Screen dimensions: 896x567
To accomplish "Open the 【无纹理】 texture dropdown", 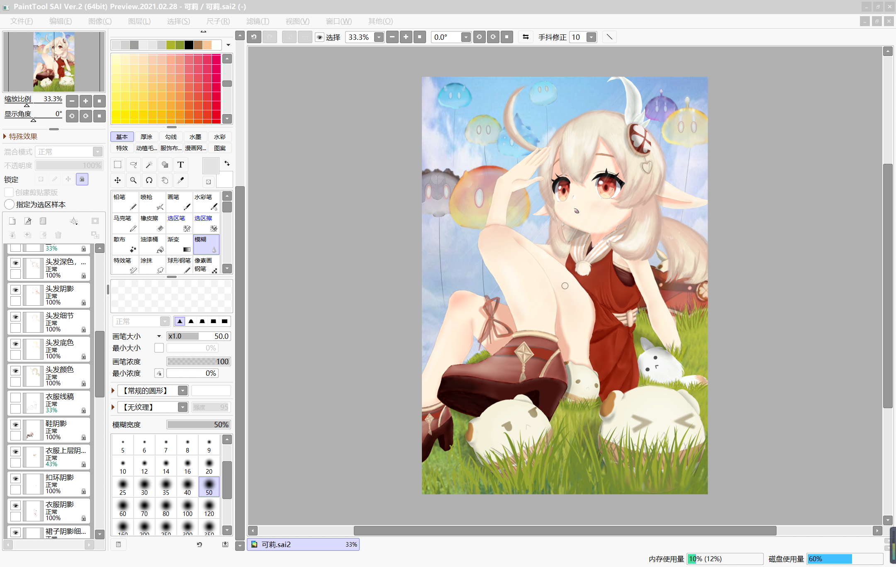I will (183, 407).
